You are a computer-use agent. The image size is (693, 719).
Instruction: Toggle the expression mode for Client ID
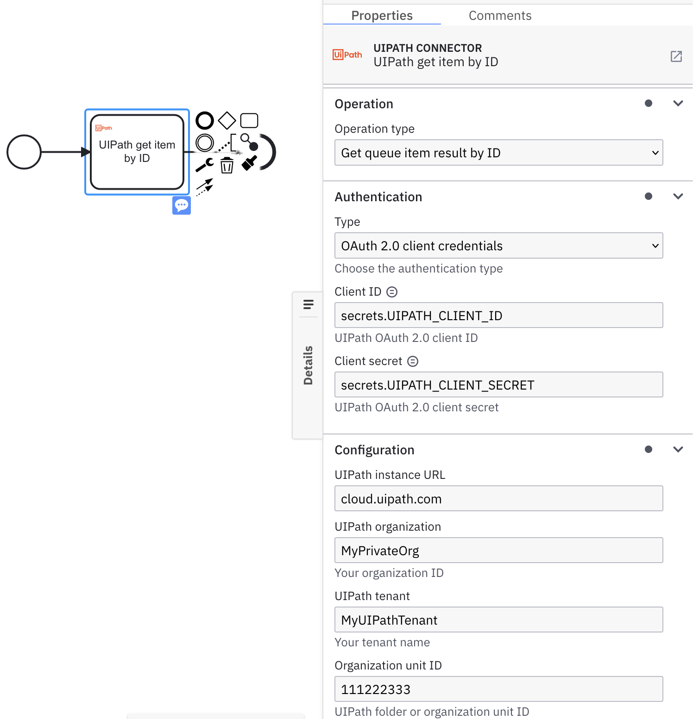pyautogui.click(x=392, y=291)
